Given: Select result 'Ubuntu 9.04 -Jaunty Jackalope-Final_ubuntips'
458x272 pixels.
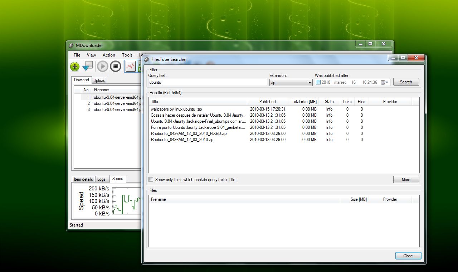Looking at the screenshot, I should point(199,121).
